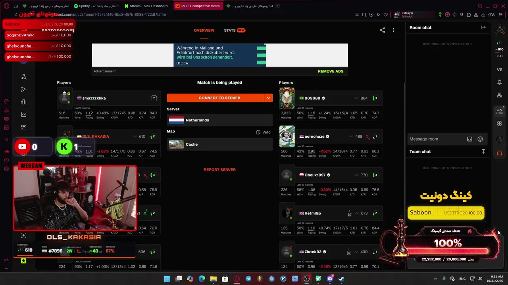The width and height of the screenshot is (508, 285).
Task: Open the matchroom three-dot options menu
Action: tap(393, 30)
